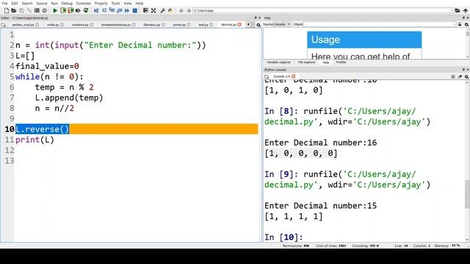This screenshot has width=470, height=264.
Task: Click the debug Step Return icon
Action: (119, 10)
